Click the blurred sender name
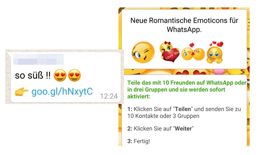This screenshot has width=259, height=155. [x=38, y=59]
